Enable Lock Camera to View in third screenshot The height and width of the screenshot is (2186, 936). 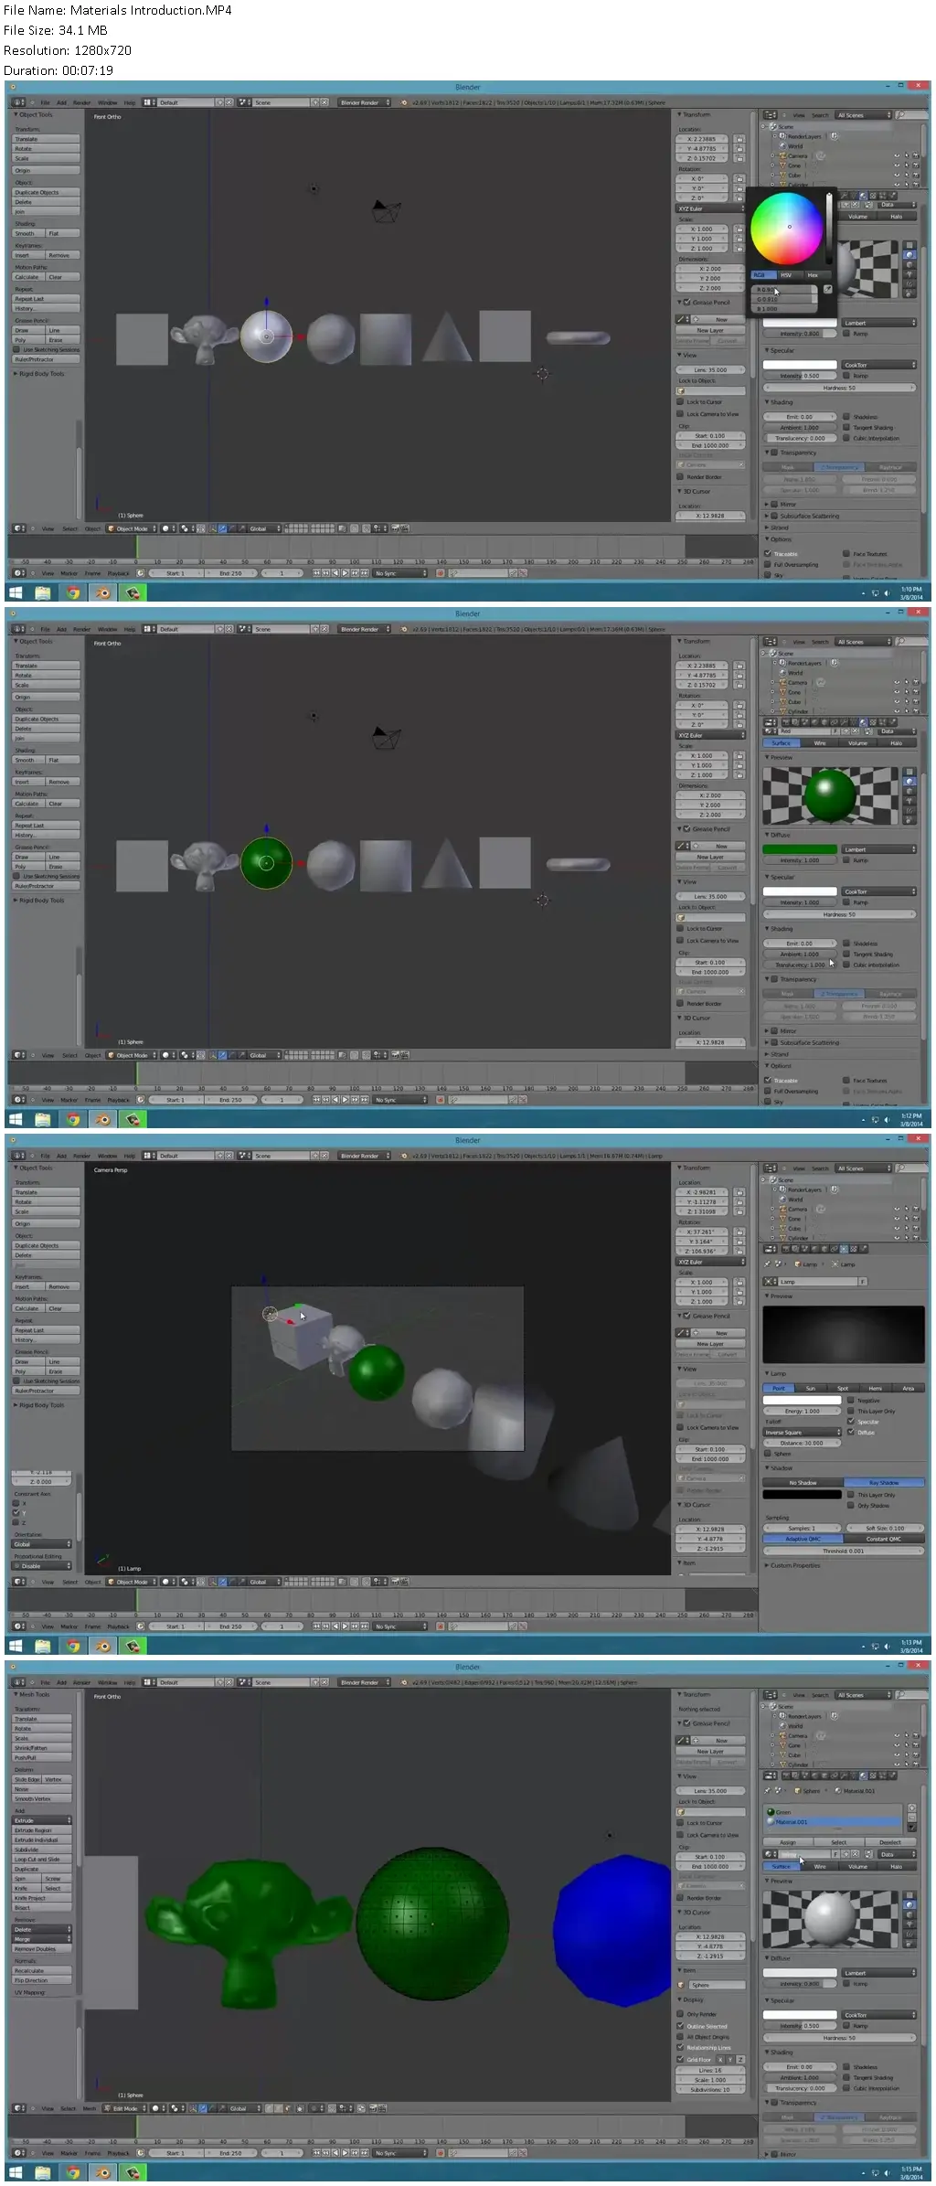681,1427
